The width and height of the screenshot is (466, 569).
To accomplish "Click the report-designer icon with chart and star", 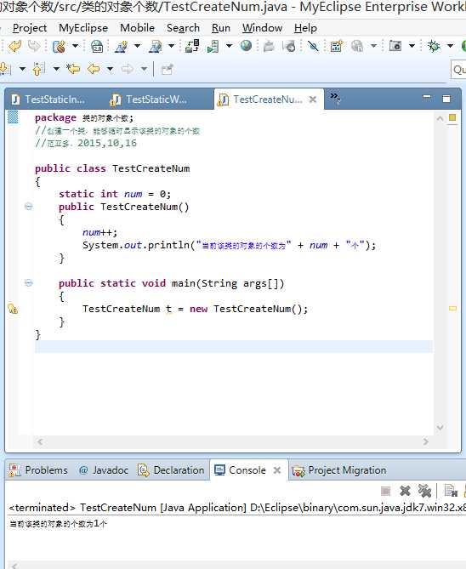I will [x=337, y=46].
